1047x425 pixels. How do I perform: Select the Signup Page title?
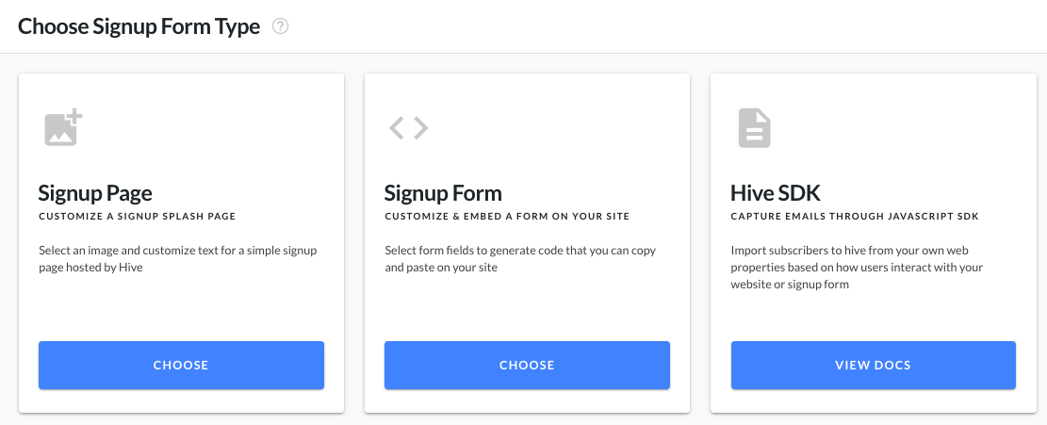click(95, 193)
